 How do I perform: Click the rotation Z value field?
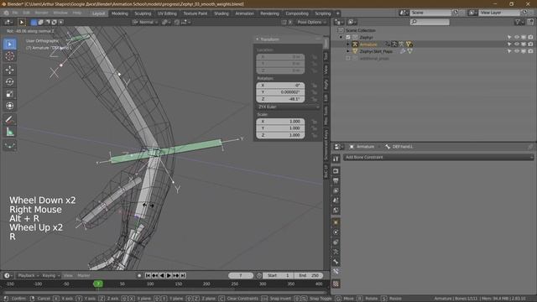pos(280,99)
